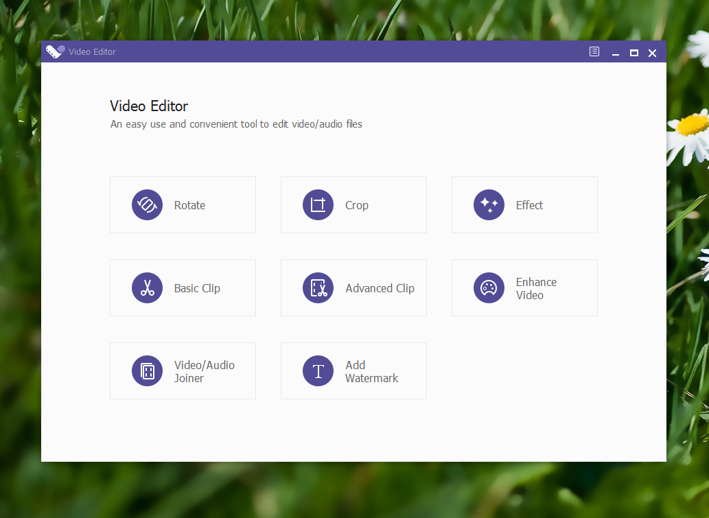This screenshot has width=709, height=518.
Task: Click the Video Editor heading text
Action: pyautogui.click(x=149, y=106)
